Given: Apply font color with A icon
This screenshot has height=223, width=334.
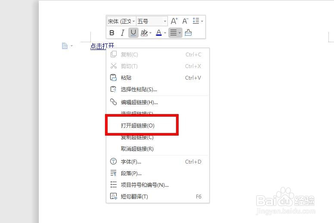Looking at the screenshot, I should pyautogui.click(x=159, y=33).
